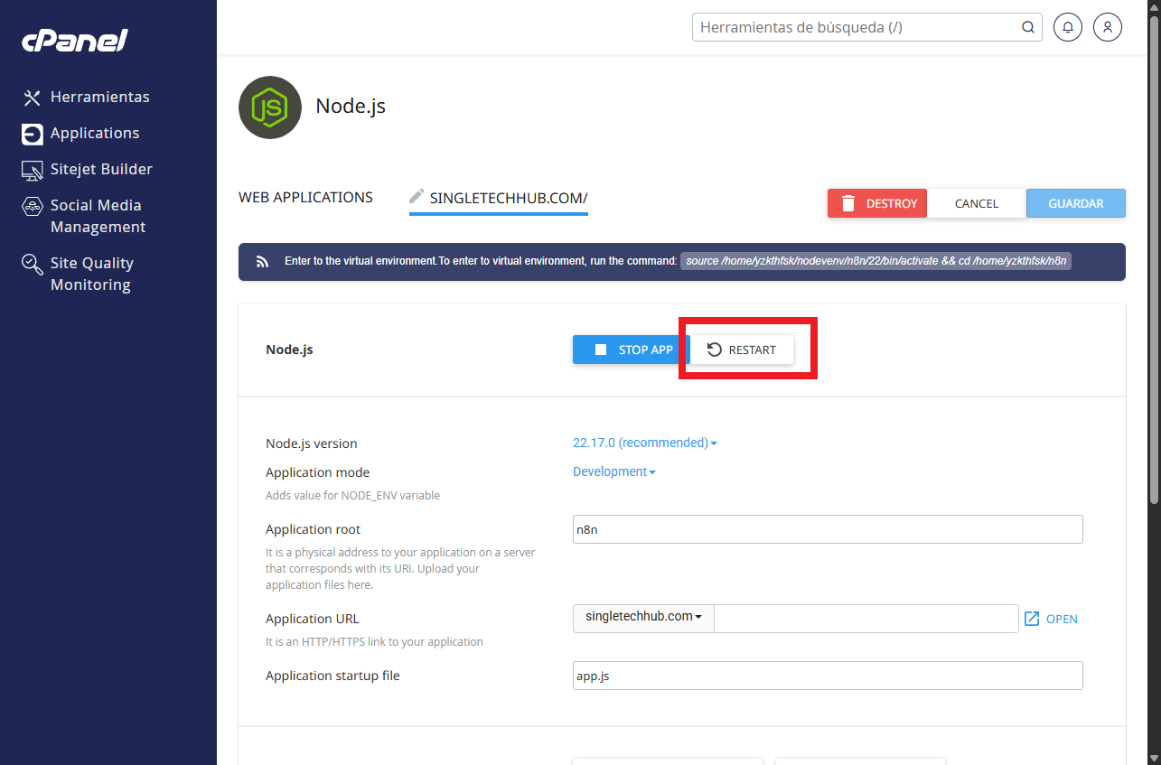Click the search magnifier icon
Viewport: 1161px width, 765px height.
1028,27
